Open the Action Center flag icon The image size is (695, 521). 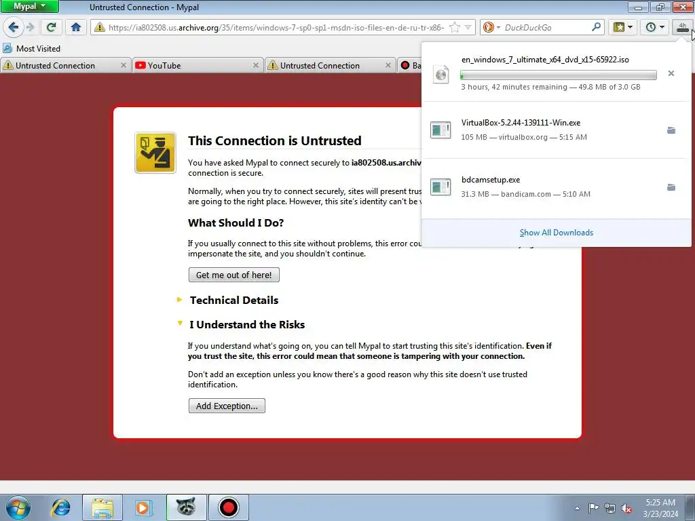point(593,508)
